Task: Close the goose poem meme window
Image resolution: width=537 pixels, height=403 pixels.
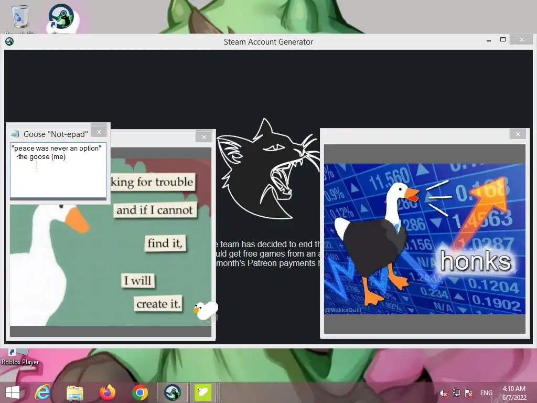Action: coord(204,137)
